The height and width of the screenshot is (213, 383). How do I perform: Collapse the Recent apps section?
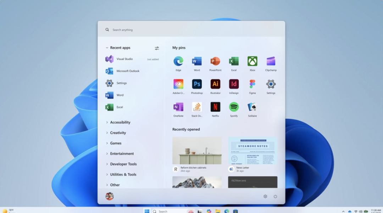tap(107, 48)
